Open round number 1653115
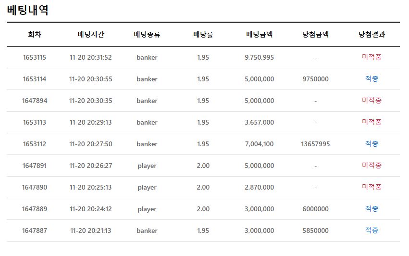Image resolution: width=409 pixels, height=256 pixels. pyautogui.click(x=35, y=57)
